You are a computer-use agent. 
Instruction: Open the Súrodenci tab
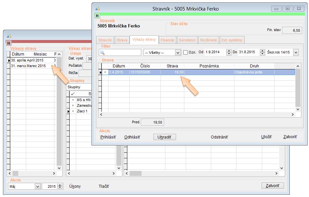187,40
